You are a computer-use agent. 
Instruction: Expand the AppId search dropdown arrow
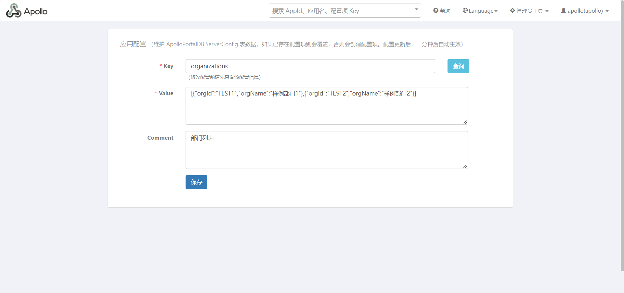(416, 9)
